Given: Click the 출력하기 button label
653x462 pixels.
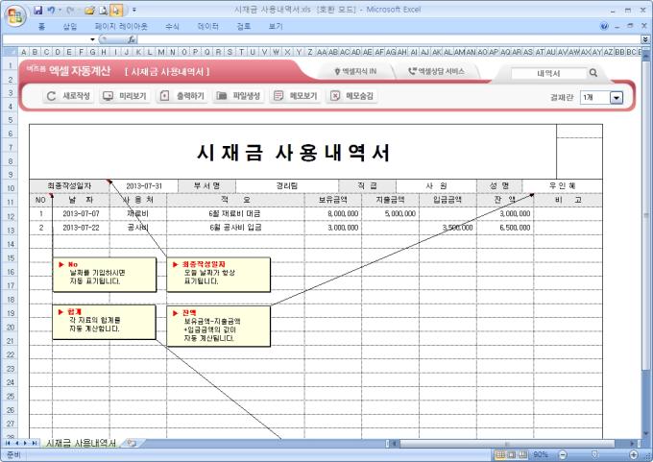Looking at the screenshot, I should point(190,96).
